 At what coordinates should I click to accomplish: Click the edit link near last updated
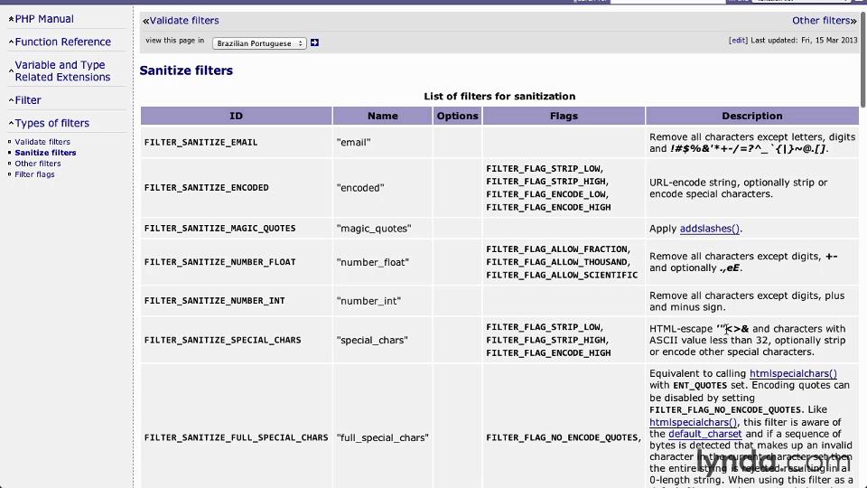738,41
